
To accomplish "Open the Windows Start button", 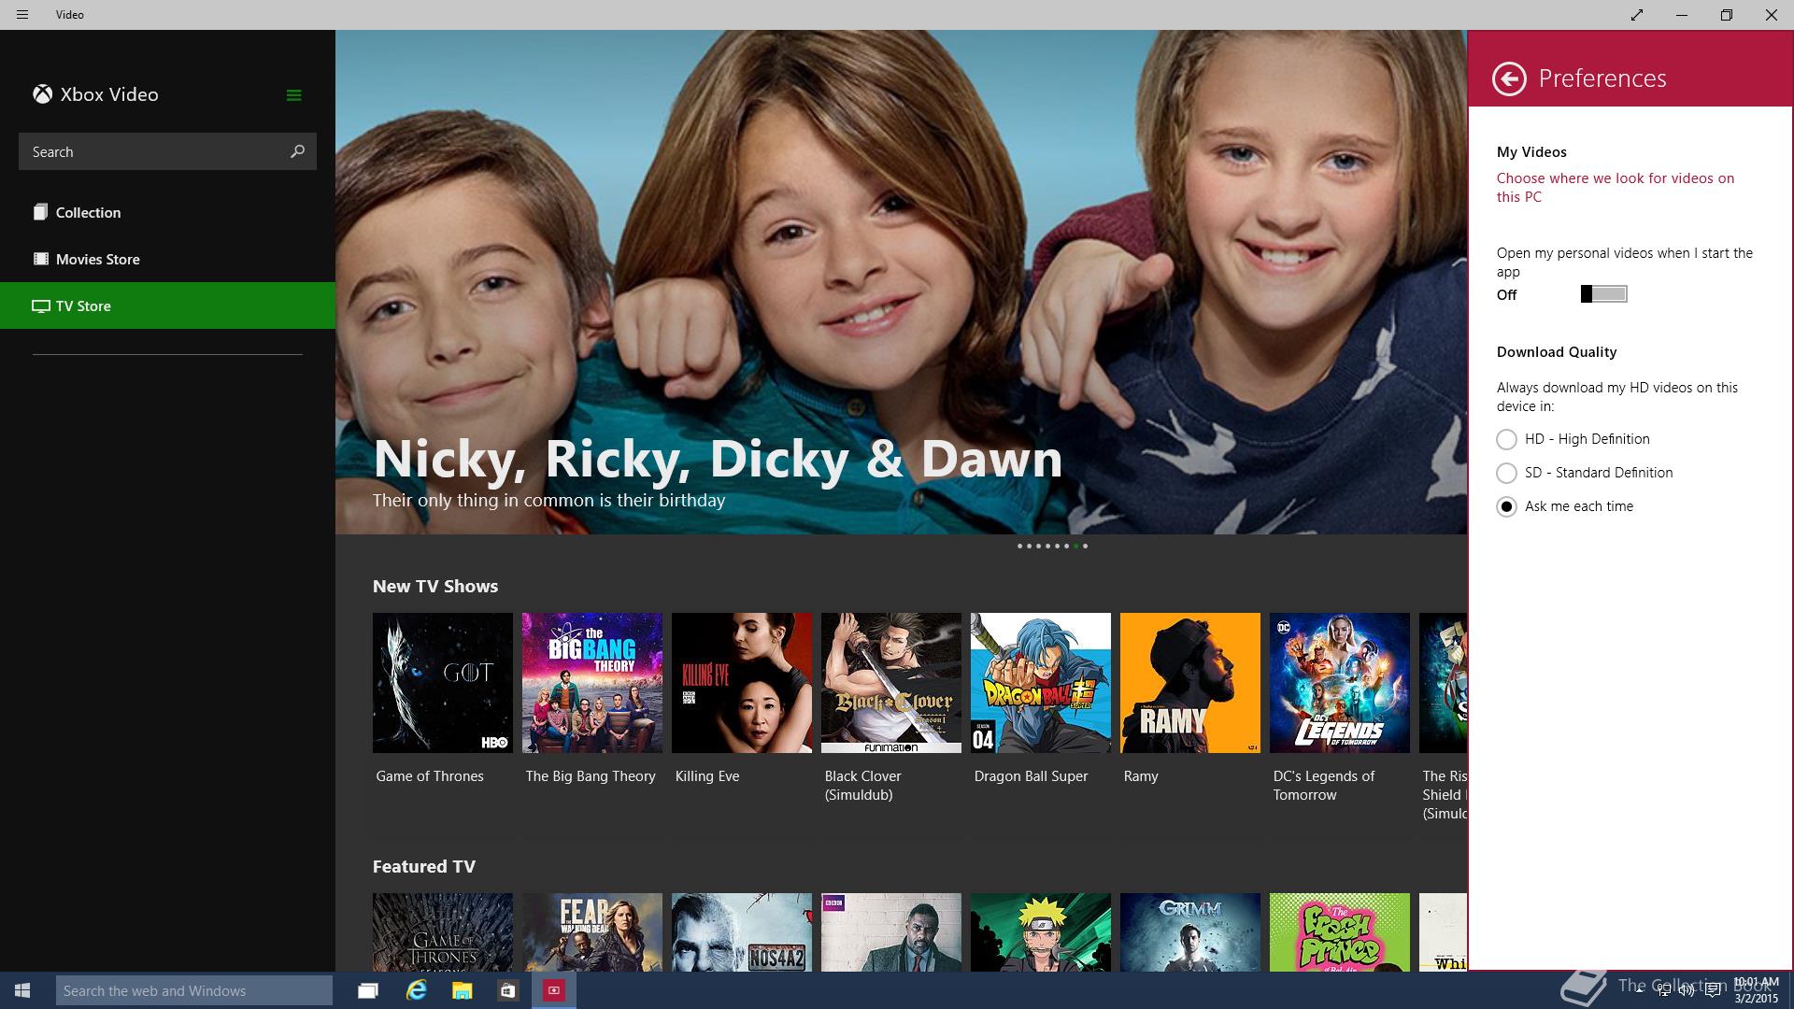I will [x=22, y=990].
